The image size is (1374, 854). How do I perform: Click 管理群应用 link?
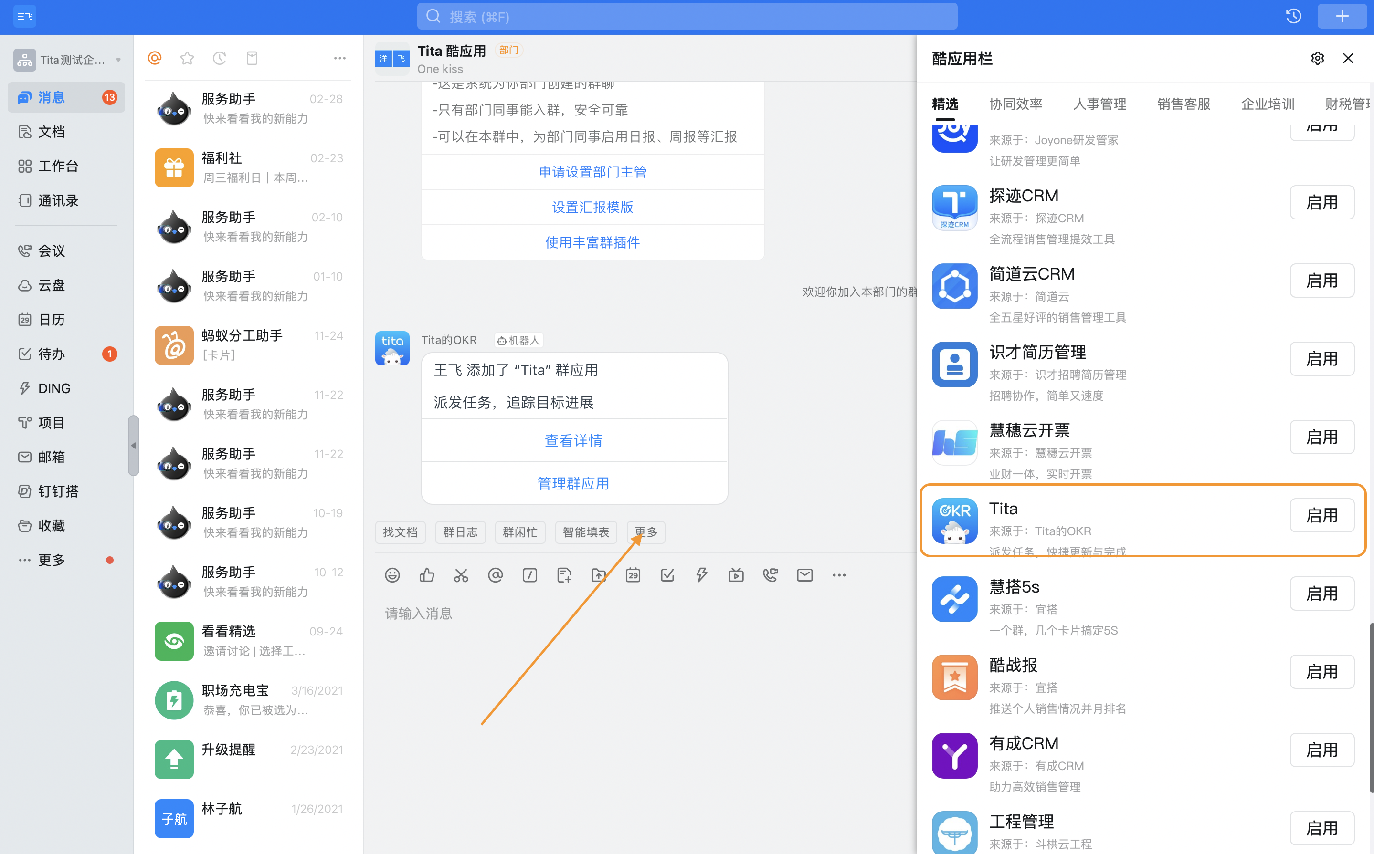pos(573,483)
